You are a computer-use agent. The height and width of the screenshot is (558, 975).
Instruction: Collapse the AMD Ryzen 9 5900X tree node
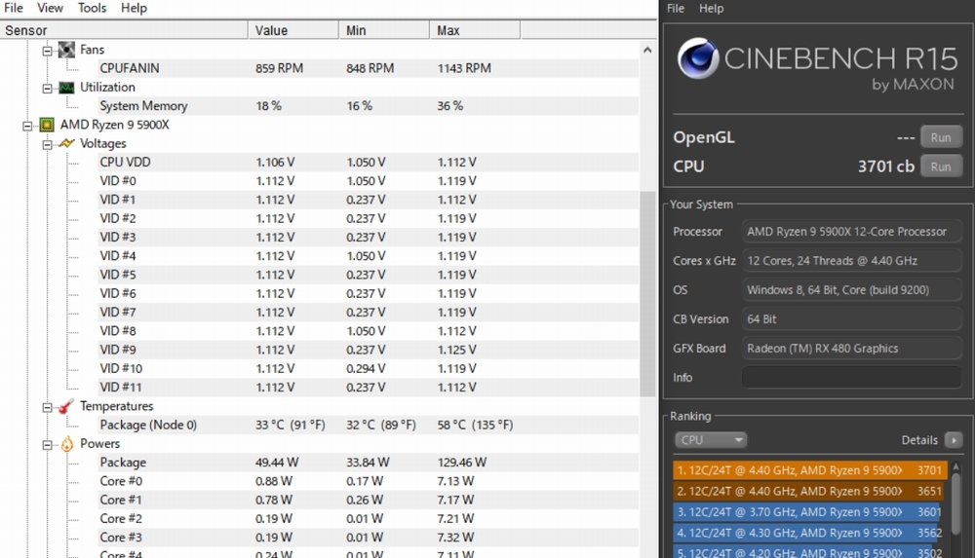[27, 126]
